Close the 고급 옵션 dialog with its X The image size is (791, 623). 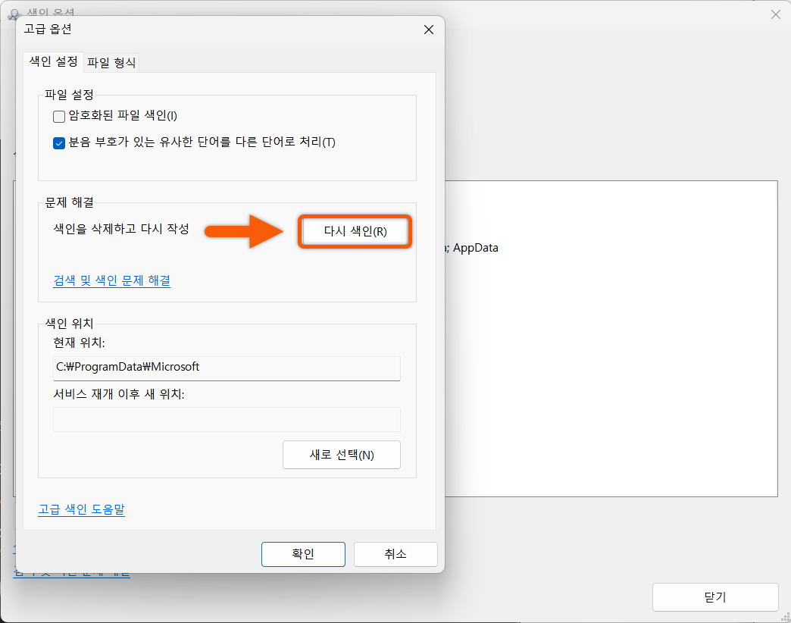click(x=428, y=30)
